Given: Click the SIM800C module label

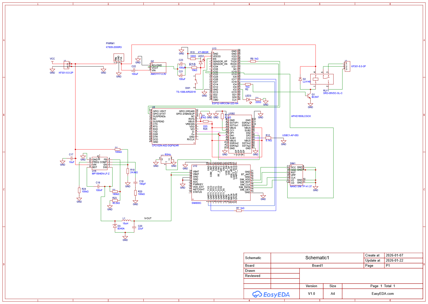Looking at the screenshot, I should tap(196, 203).
